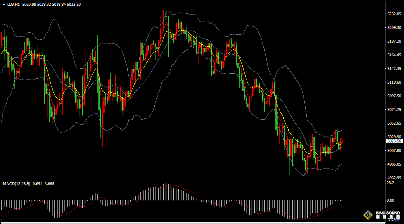Click the 5232.05 price axis label

point(393,14)
